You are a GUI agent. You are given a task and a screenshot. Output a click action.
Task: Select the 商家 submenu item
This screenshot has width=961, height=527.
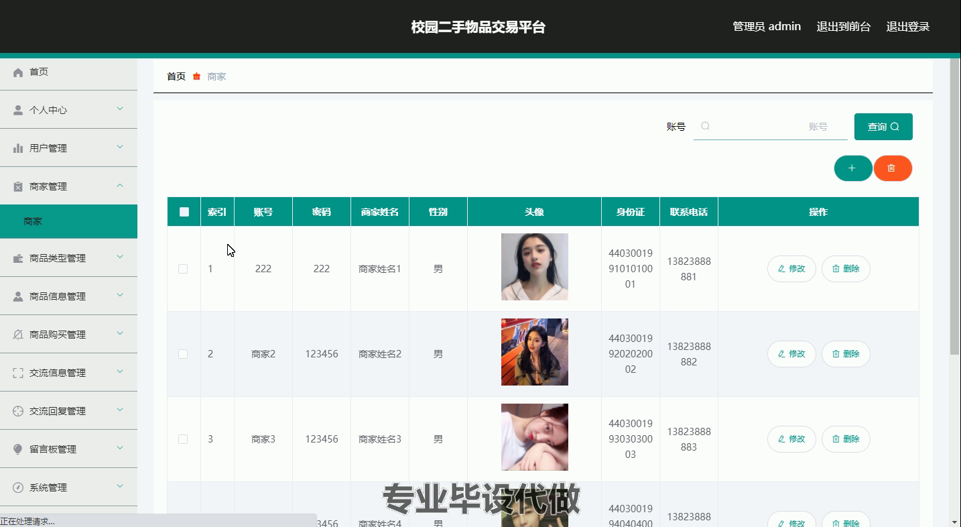click(68, 221)
